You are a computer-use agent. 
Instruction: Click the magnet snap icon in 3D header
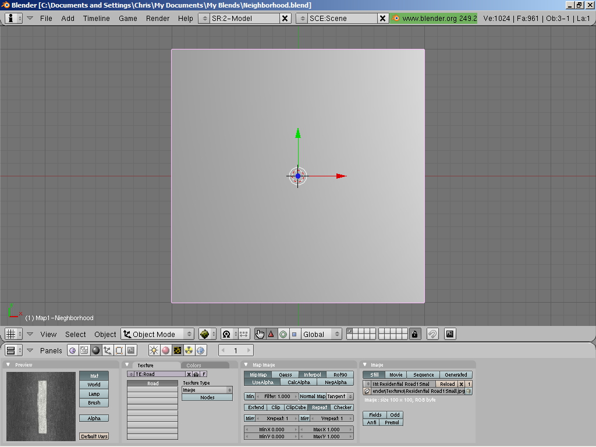[x=432, y=334]
